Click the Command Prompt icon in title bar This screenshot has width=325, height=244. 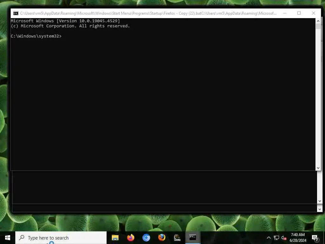(x=16, y=13)
